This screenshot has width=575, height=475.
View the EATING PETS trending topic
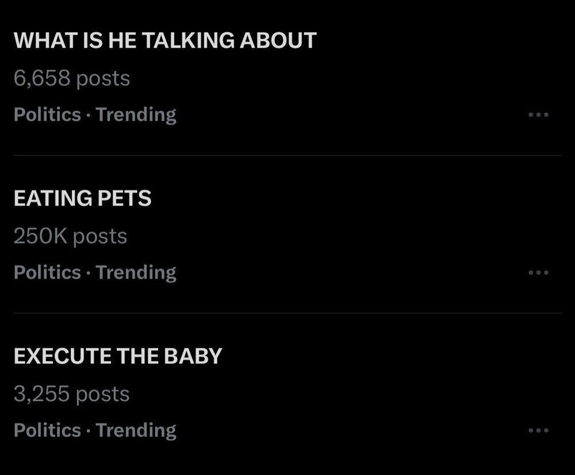coord(82,198)
